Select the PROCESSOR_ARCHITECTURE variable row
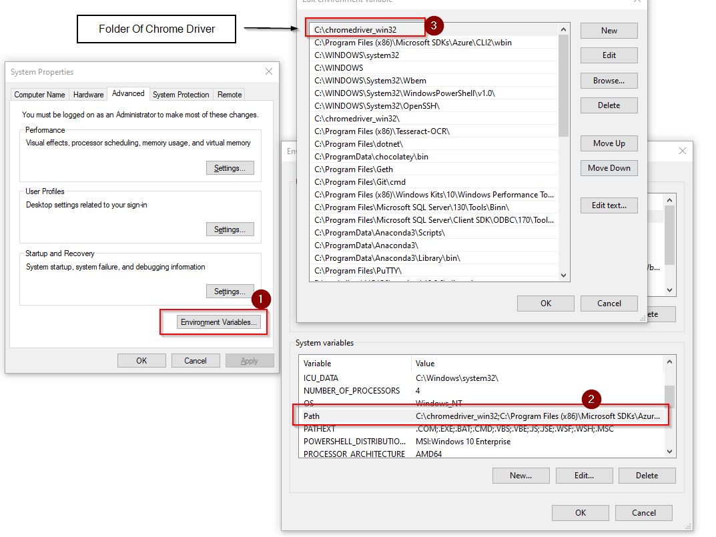The height and width of the screenshot is (537, 716). click(482, 454)
